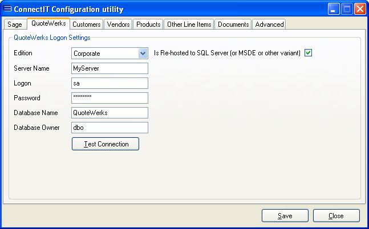The image size is (369, 229).
Task: Switch to Other Line Items tab
Action: click(189, 24)
